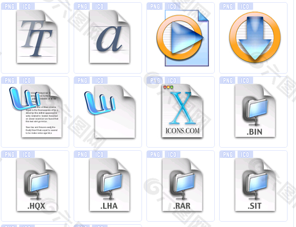Select the italic letter a font icon

109,37
